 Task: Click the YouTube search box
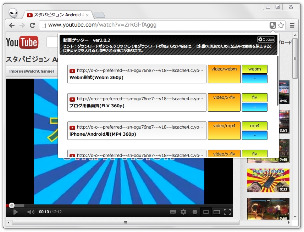pyautogui.click(x=52, y=42)
